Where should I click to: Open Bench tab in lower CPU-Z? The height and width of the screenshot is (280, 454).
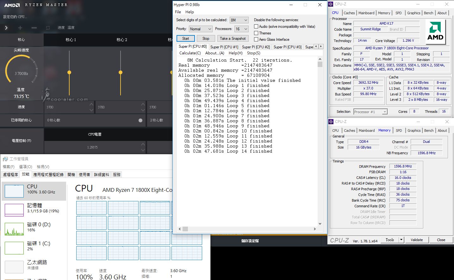(429, 131)
